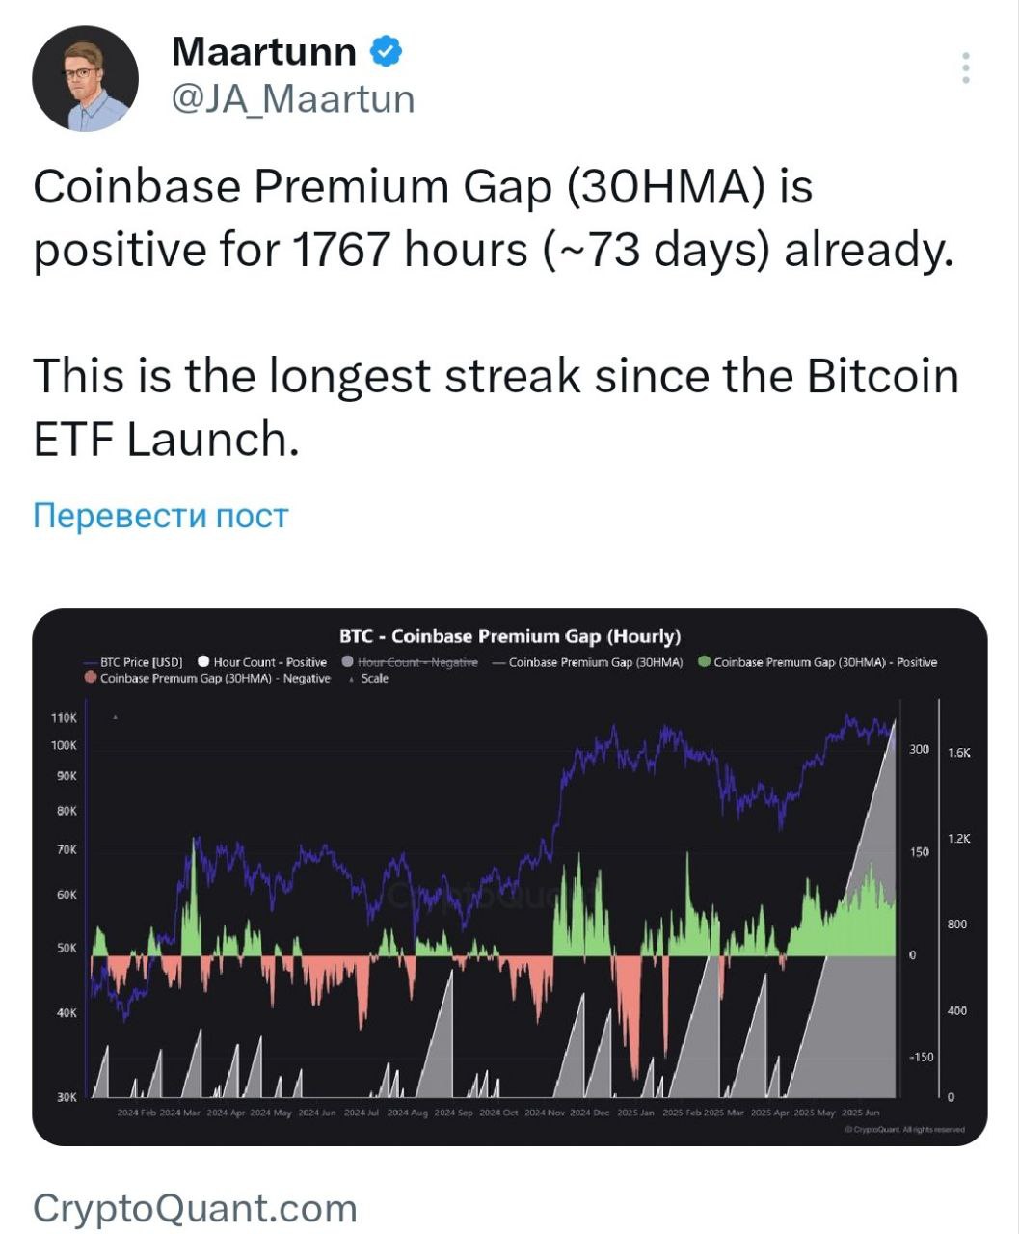Viewport: 1019px width, 1234px height.
Task: Click the 100K price axis label
Action: pyautogui.click(x=64, y=746)
